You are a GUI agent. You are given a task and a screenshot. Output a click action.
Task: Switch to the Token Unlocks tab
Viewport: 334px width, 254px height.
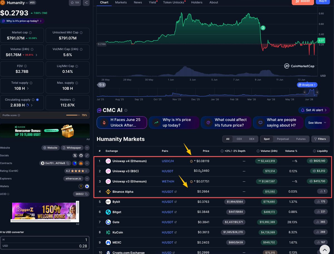tap(174, 2)
